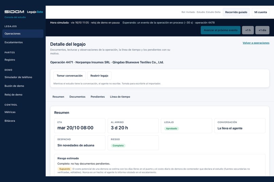The width and height of the screenshot is (274, 182).
Task: Switch to the Documentos tab
Action: [x=78, y=97]
